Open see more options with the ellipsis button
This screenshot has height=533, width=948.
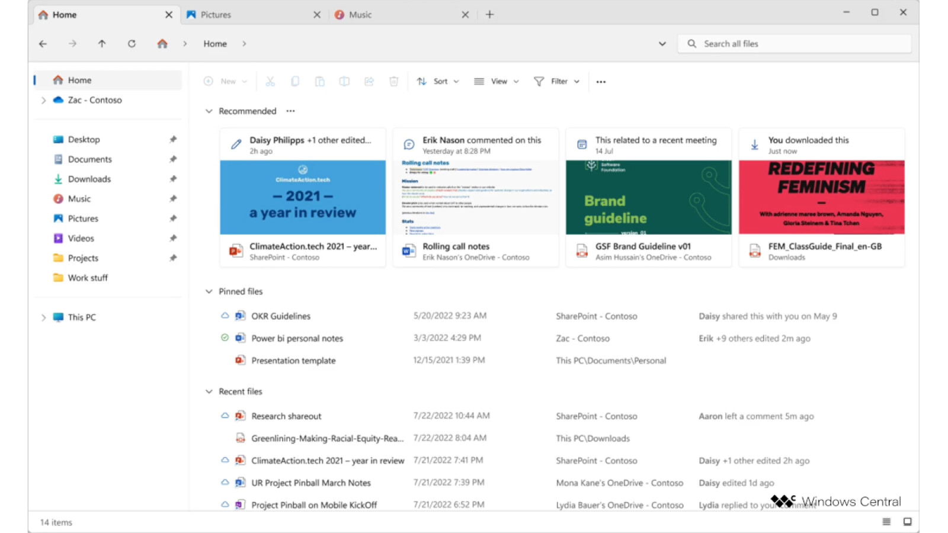601,81
